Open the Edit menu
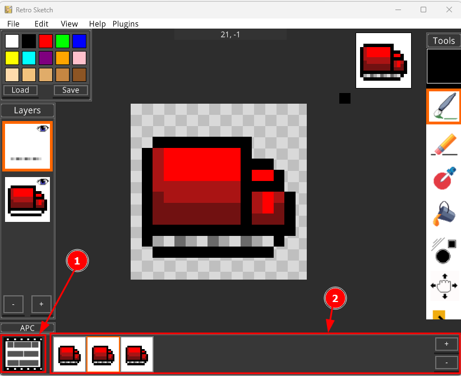Image resolution: width=461 pixels, height=376 pixels. [x=42, y=24]
